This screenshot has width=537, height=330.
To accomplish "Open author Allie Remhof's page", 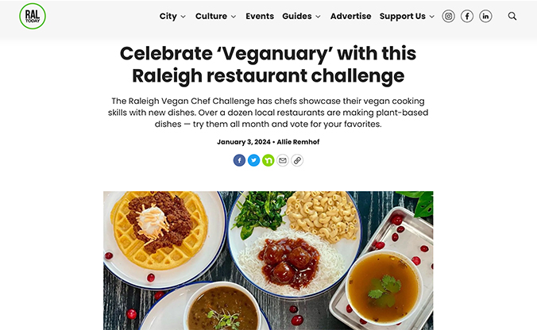I will (x=298, y=142).
